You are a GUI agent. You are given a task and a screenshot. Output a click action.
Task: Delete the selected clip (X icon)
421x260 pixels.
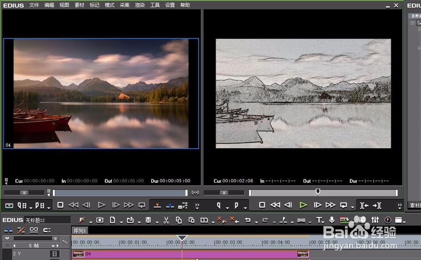(x=221, y=220)
